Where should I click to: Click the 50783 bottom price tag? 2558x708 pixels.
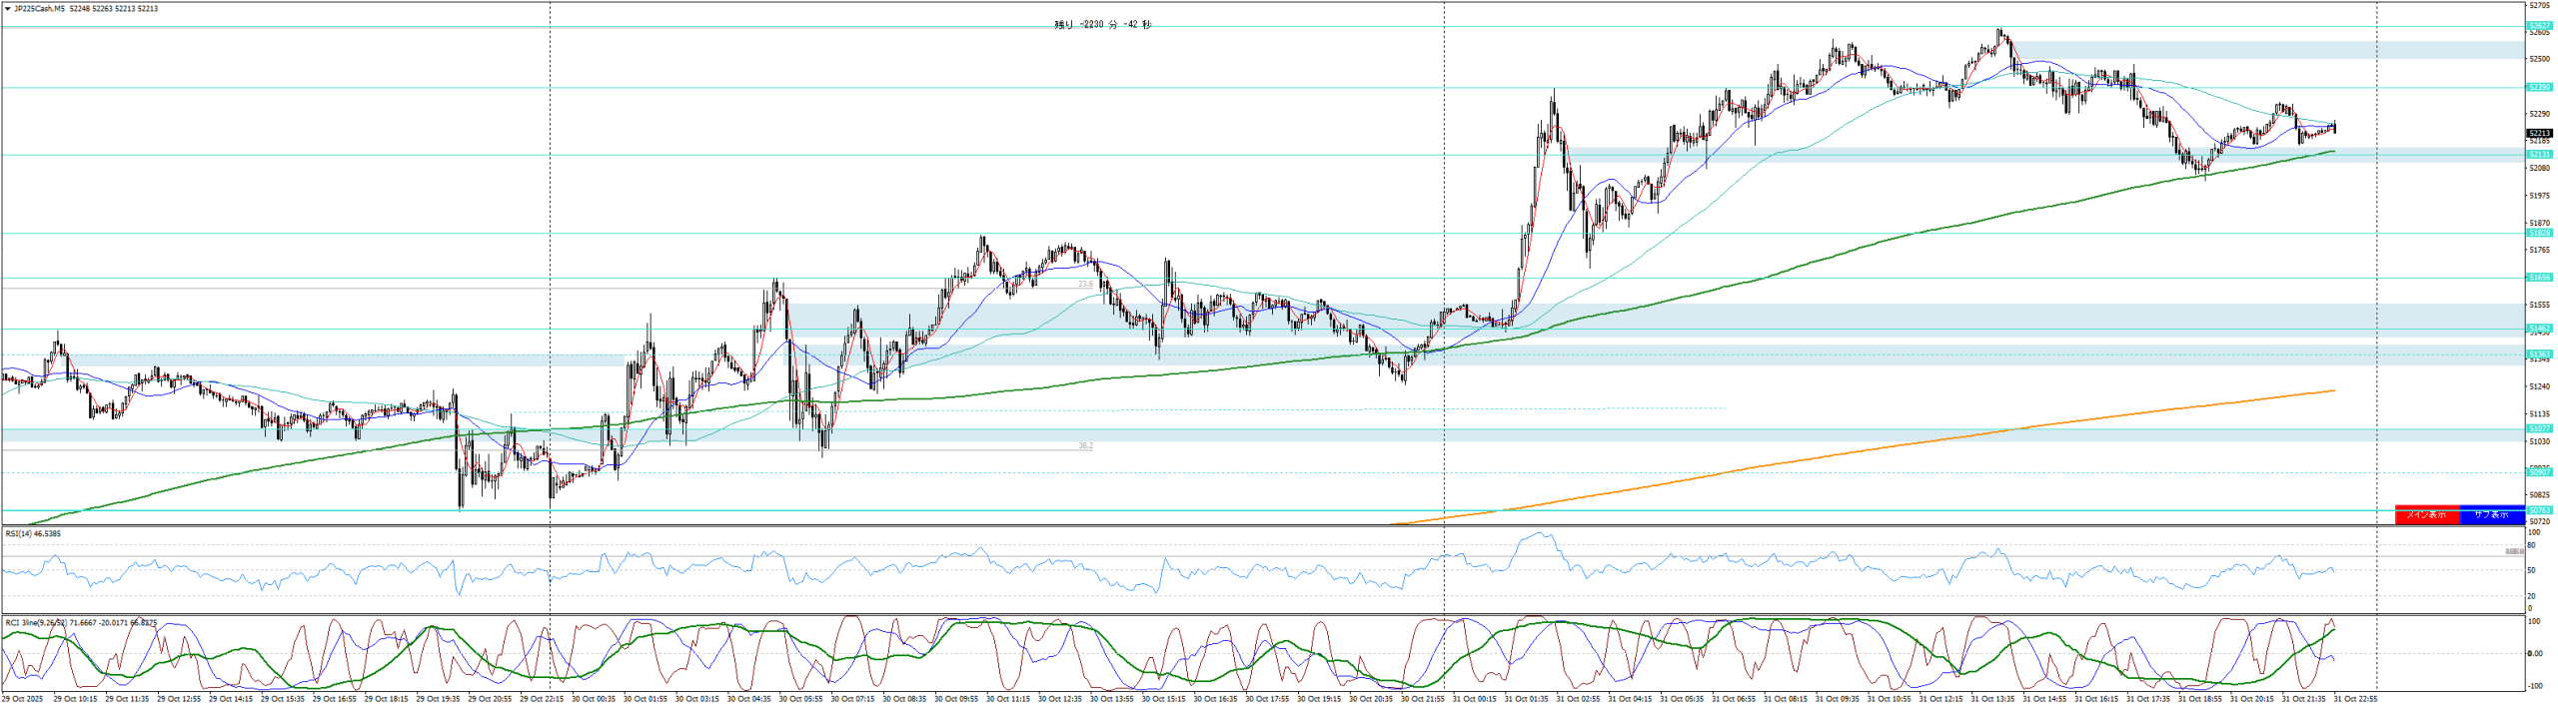tap(2539, 510)
